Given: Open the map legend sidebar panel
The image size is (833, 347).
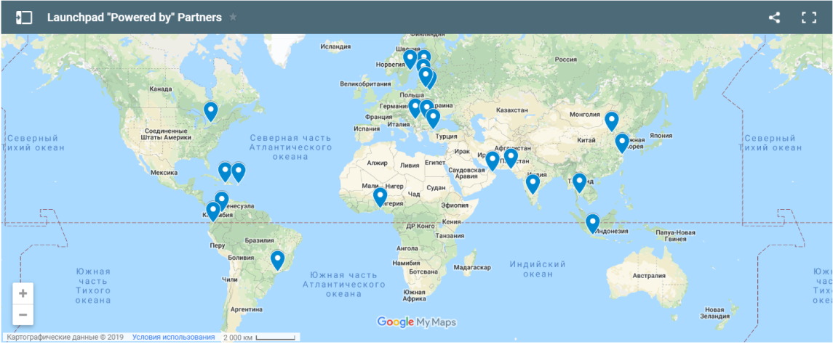Looking at the screenshot, I should [x=24, y=17].
